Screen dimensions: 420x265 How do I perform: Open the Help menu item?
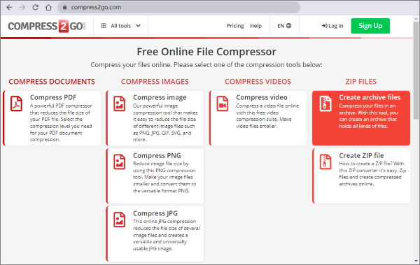click(255, 26)
